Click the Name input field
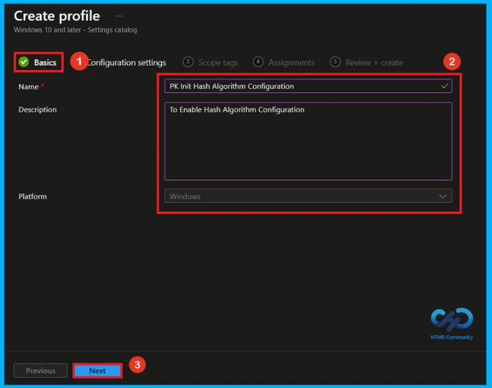The width and height of the screenshot is (492, 388). tap(308, 86)
